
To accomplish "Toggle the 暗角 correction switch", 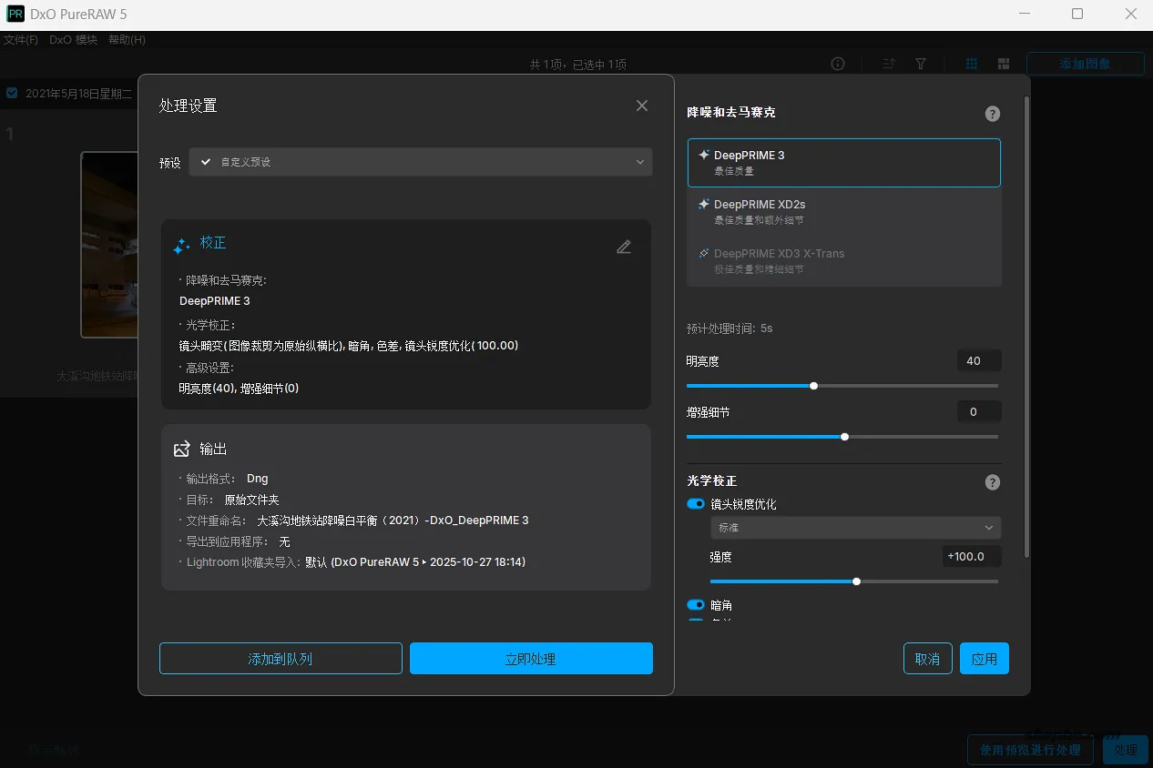I will 696,605.
